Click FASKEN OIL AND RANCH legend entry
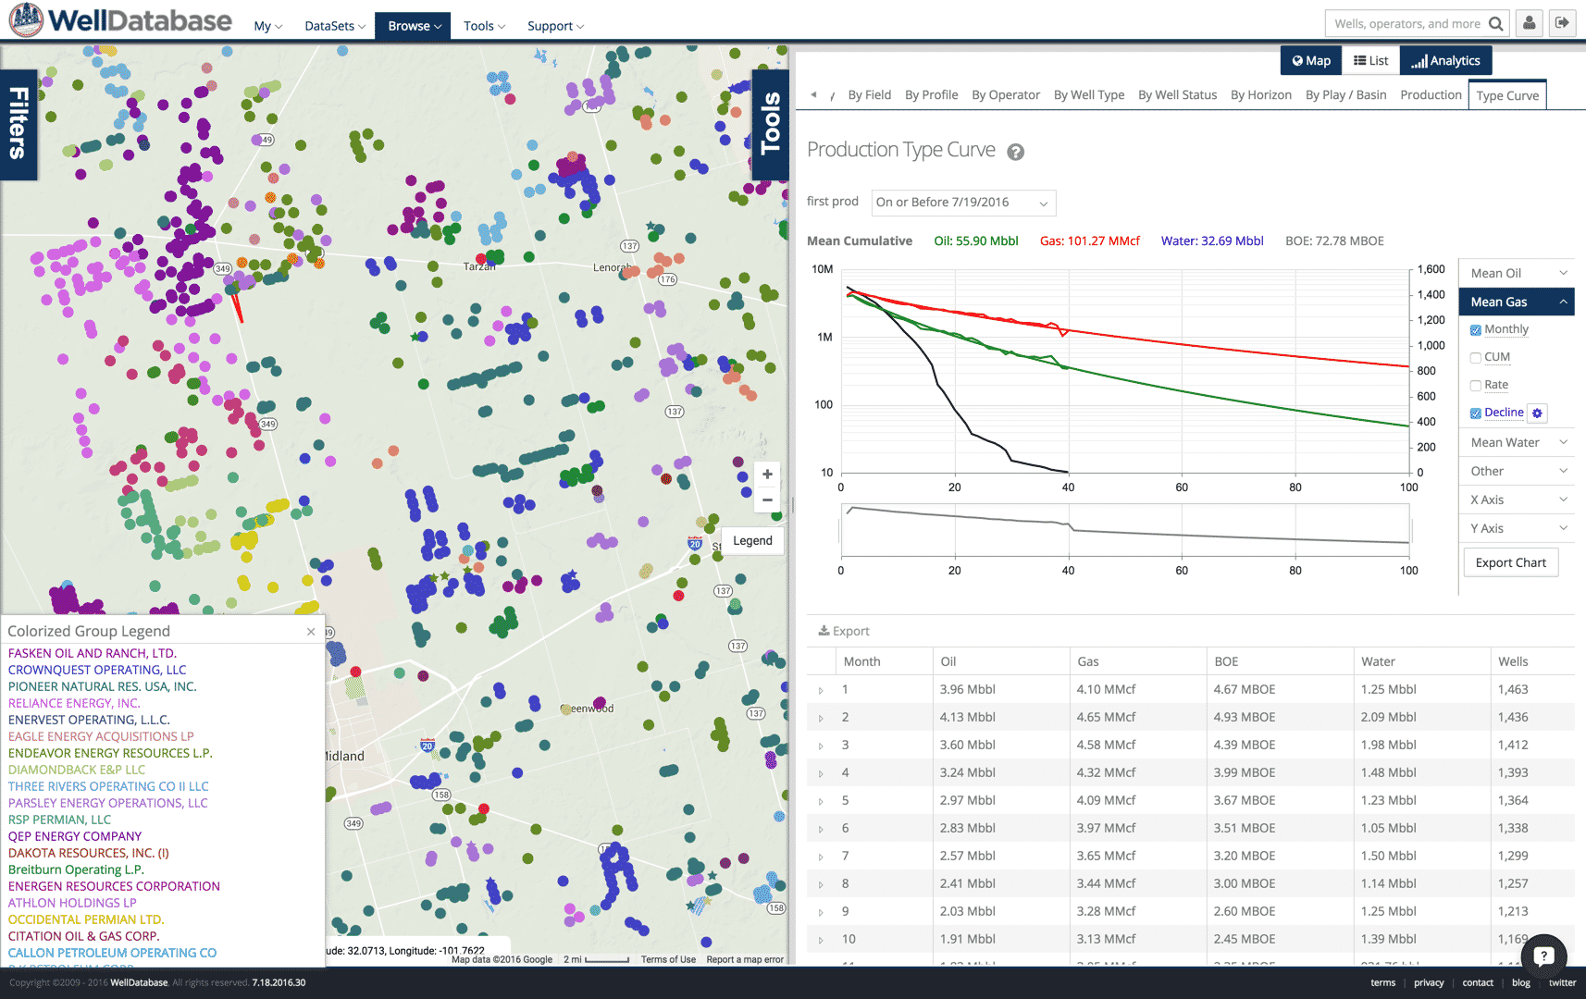1586x999 pixels. (93, 653)
